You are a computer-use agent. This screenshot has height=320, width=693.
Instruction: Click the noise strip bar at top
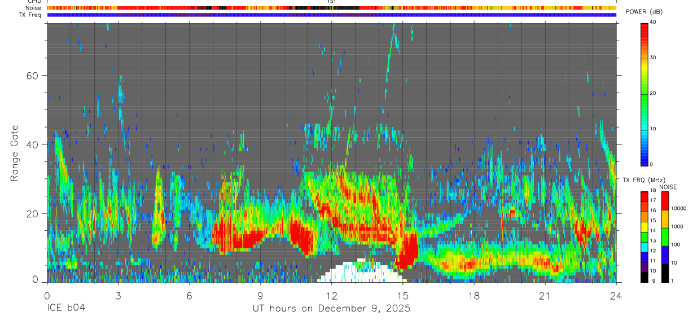(331, 8)
